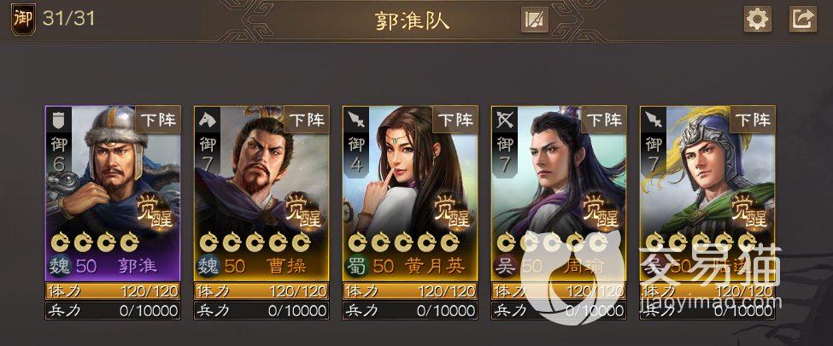Screen dimensions: 833x346
Task: Remove 陆逊 with 下阵 button
Action: [x=753, y=119]
